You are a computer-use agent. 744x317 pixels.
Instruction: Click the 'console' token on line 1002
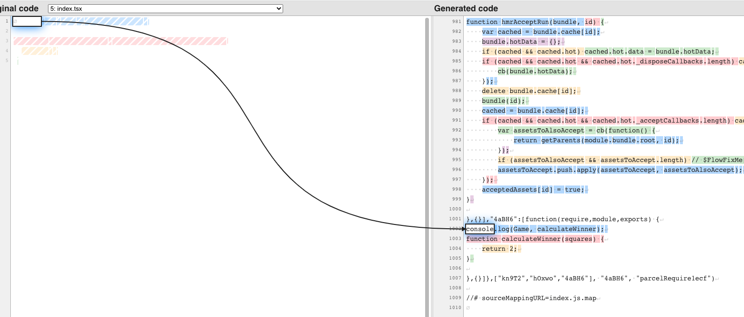(480, 229)
